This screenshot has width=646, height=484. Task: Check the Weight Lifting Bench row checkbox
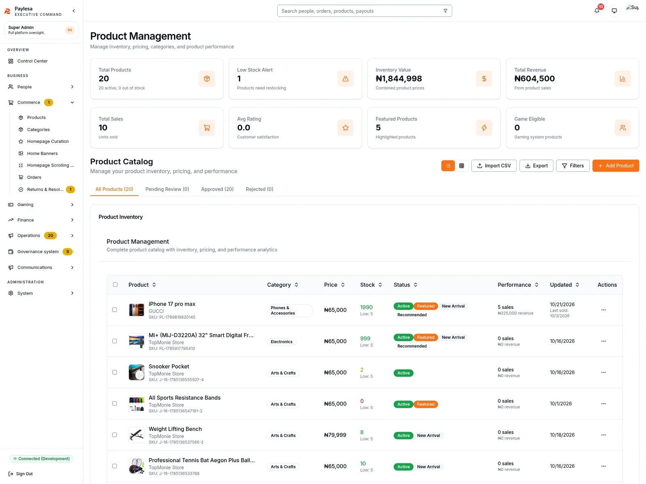coord(115,435)
